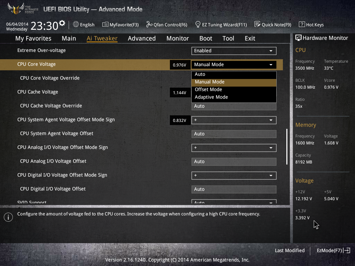Image resolution: width=355 pixels, height=266 pixels.
Task: Select Offset Mode option
Action: [x=234, y=90]
